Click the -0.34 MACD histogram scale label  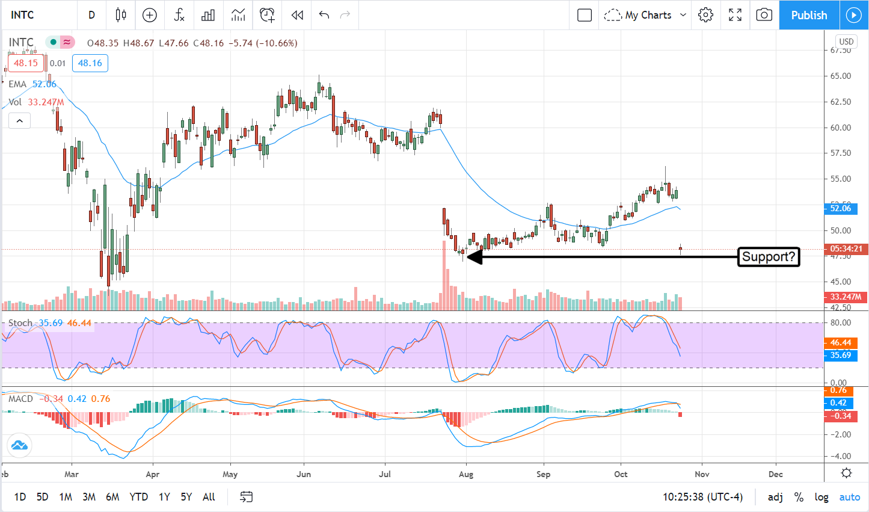click(x=840, y=416)
